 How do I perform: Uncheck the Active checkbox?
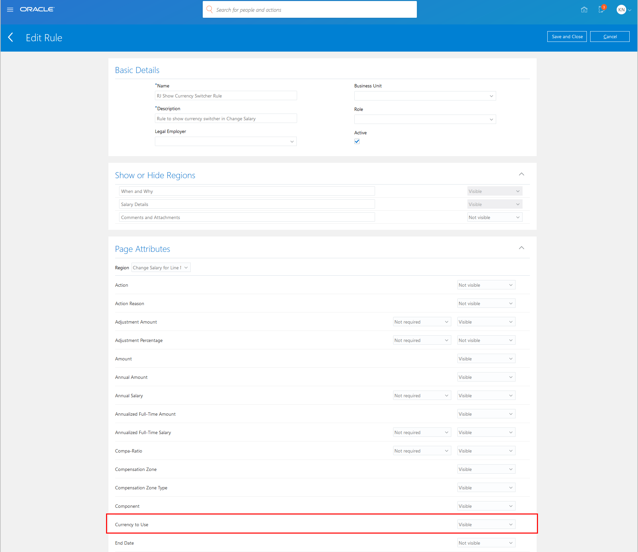click(357, 141)
